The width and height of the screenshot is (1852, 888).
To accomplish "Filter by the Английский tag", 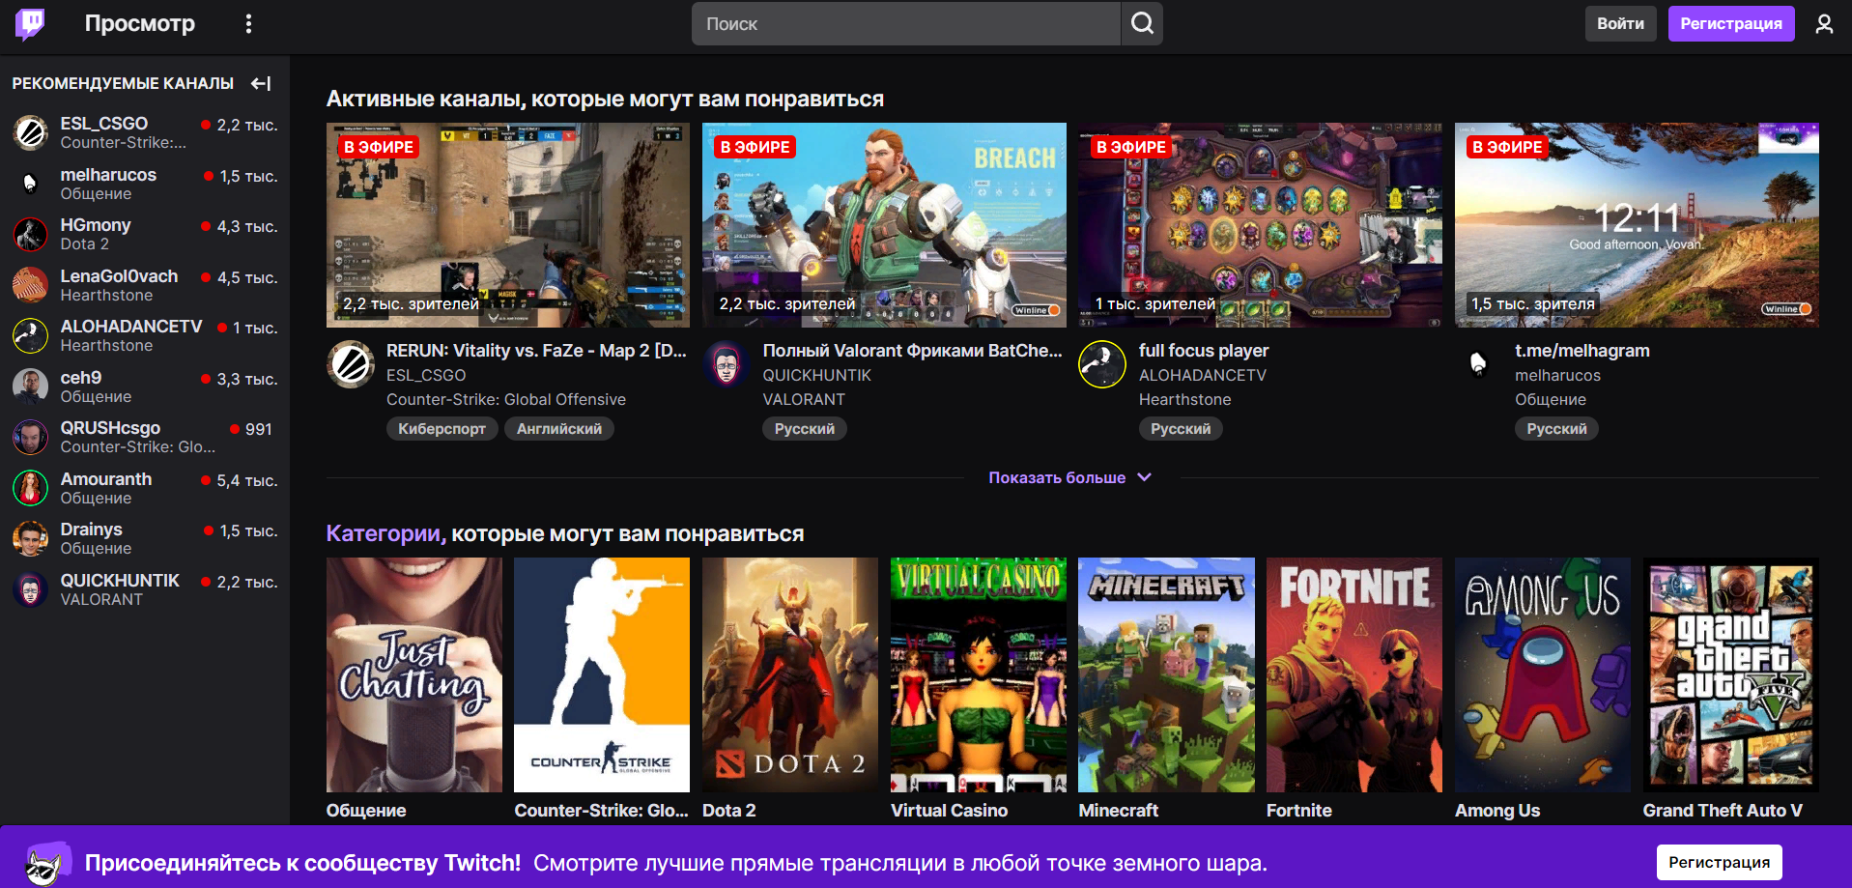I will [x=559, y=429].
